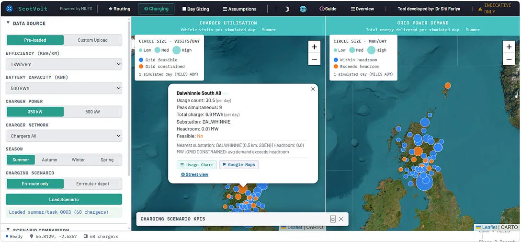Click the blue Grid feasible legend dot
Screen dimensions: 521x242
click(x=141, y=60)
